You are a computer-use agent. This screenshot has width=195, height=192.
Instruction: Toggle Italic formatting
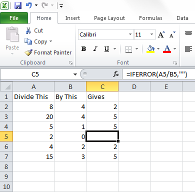95,49
